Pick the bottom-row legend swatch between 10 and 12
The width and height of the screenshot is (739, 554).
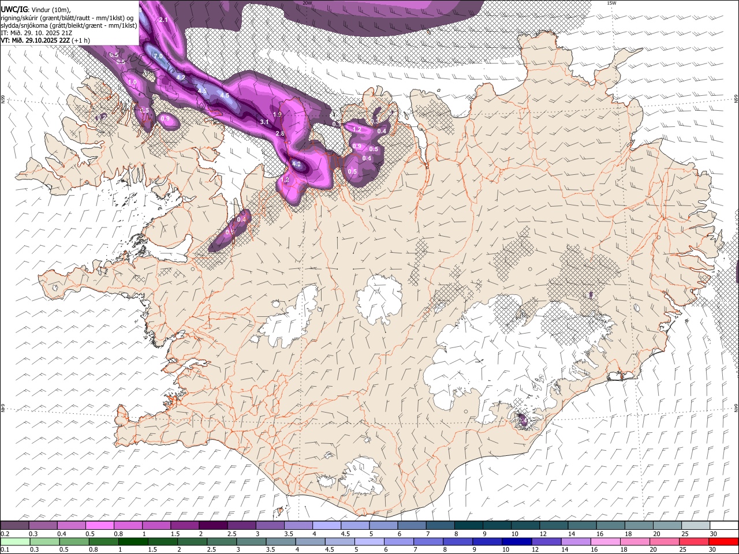coord(517,542)
